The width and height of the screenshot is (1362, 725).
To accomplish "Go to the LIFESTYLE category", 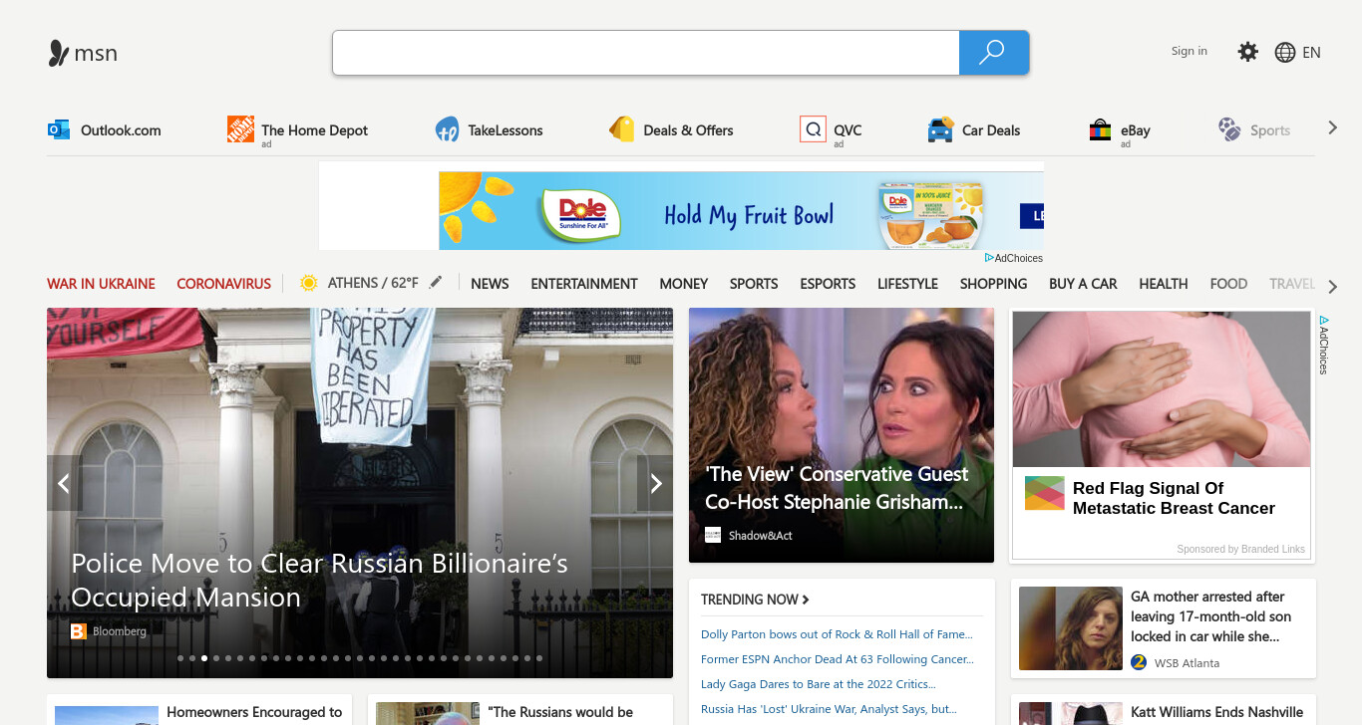I will click(907, 284).
